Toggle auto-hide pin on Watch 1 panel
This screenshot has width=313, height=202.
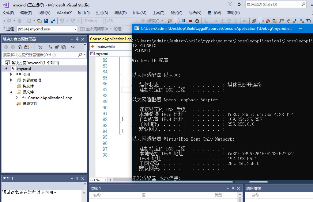coord(233,188)
